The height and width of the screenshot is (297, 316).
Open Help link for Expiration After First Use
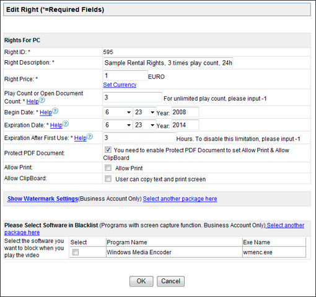point(81,138)
